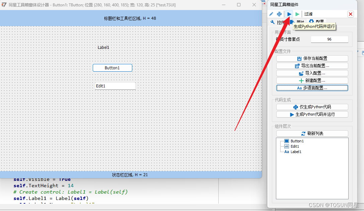The height and width of the screenshot is (211, 364).
Task: Open the 配置 tab
Action: 317,21
